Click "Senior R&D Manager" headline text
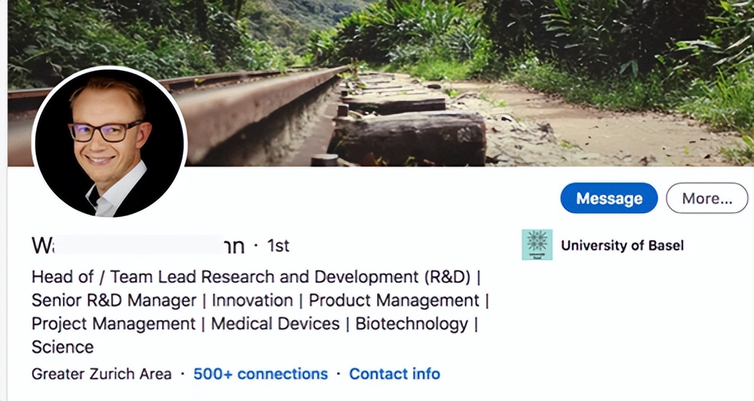The width and height of the screenshot is (754, 401). (x=114, y=301)
